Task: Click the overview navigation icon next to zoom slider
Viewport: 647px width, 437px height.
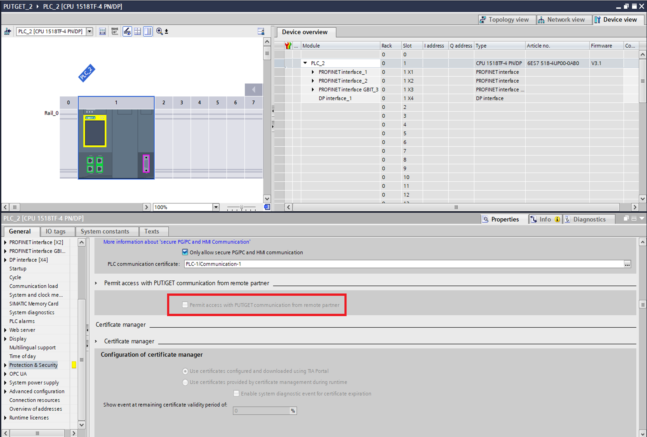Action: coord(267,207)
